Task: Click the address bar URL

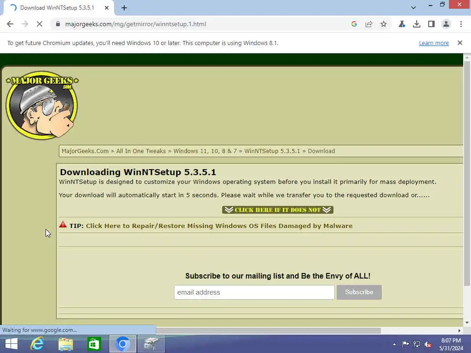Action: pyautogui.click(x=136, y=24)
